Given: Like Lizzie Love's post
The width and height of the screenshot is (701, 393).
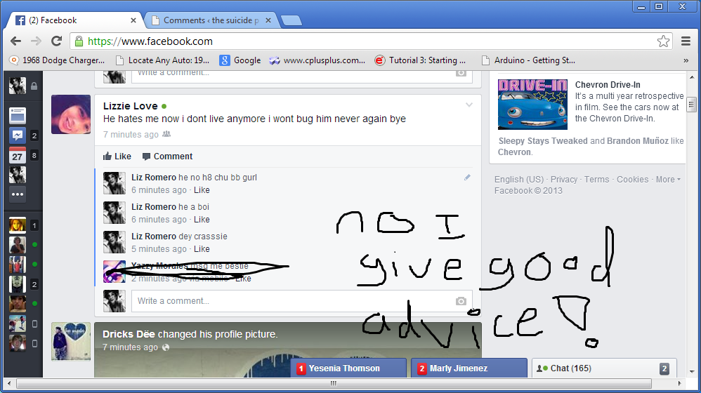Looking at the screenshot, I should 117,156.
